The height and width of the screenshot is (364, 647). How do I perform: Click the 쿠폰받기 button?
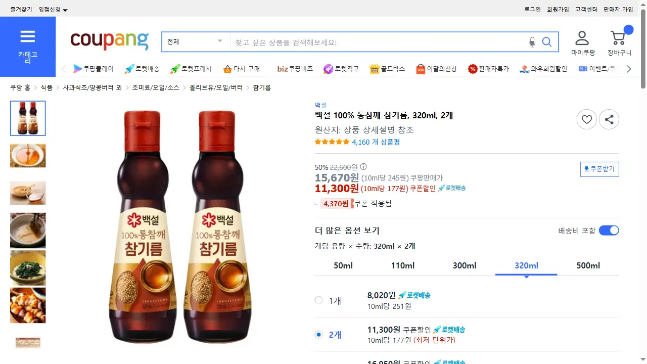click(599, 169)
